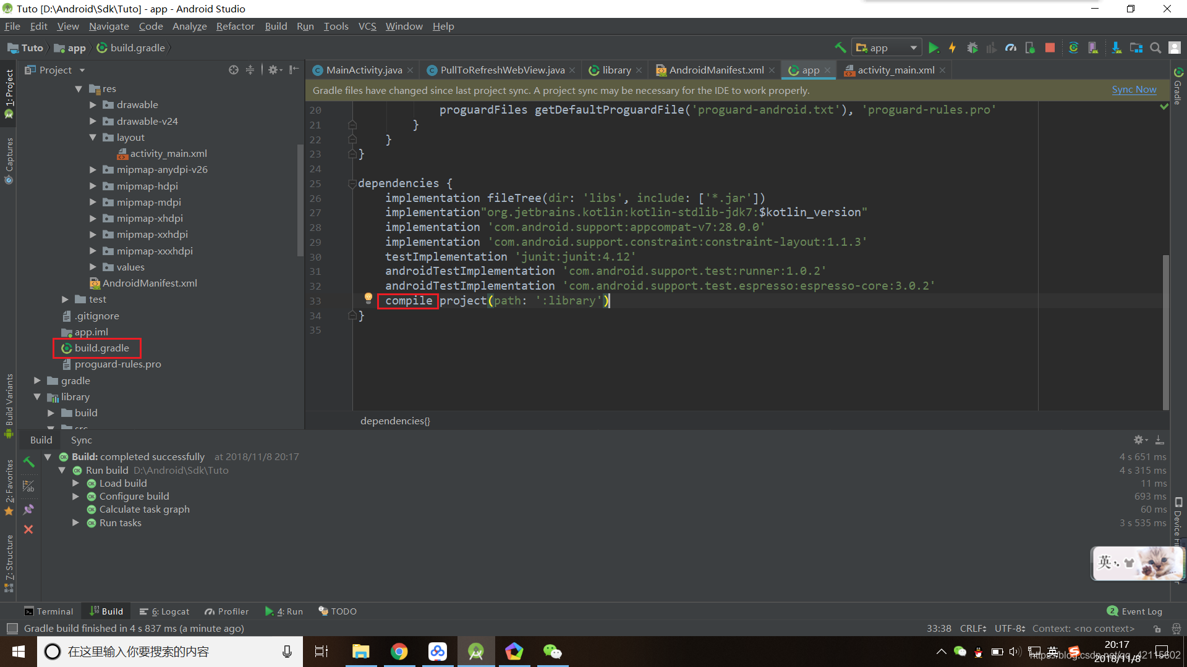This screenshot has width=1187, height=667.
Task: Open Project view selector dropdown
Action: (55, 70)
